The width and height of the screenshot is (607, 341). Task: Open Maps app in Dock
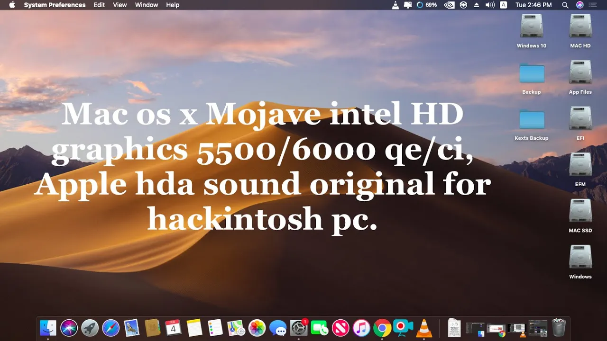(236, 328)
